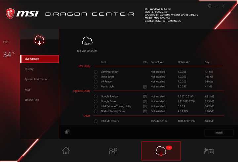Screen dimensions: 238x162
Task: Click the Voice Boost item name
Action: pyautogui.click(x=107, y=77)
